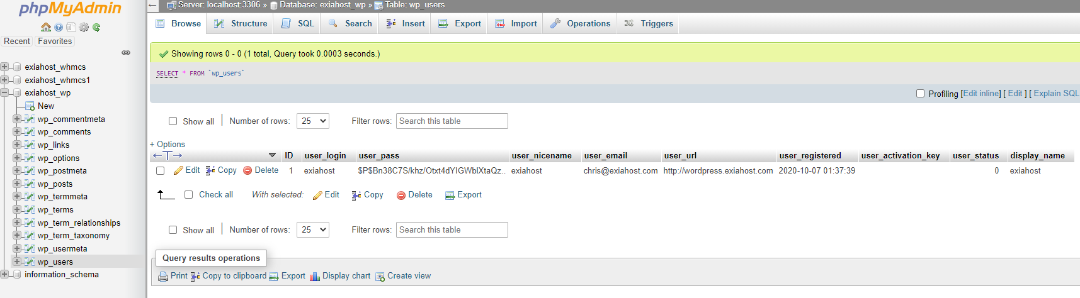Click the Favorites button
This screenshot has height=298, width=1080.
point(55,41)
